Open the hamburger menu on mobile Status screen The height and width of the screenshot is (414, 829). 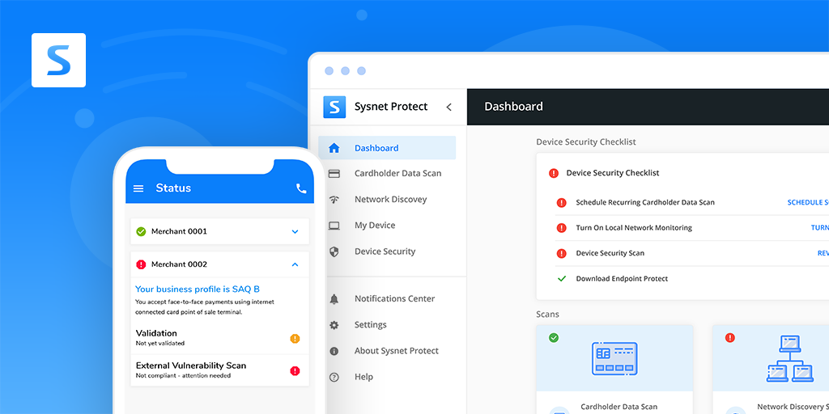[x=138, y=188]
